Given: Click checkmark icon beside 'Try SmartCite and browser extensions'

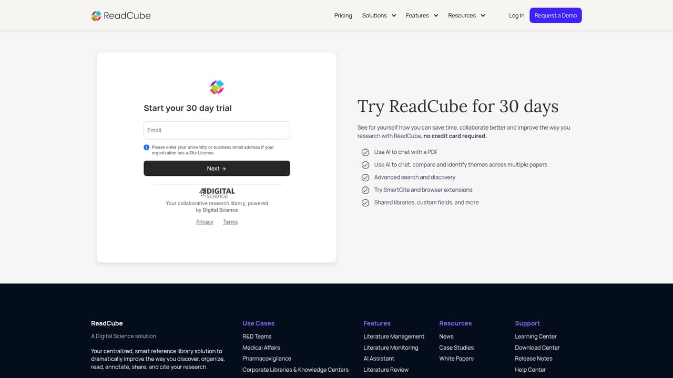Looking at the screenshot, I should coord(365,190).
